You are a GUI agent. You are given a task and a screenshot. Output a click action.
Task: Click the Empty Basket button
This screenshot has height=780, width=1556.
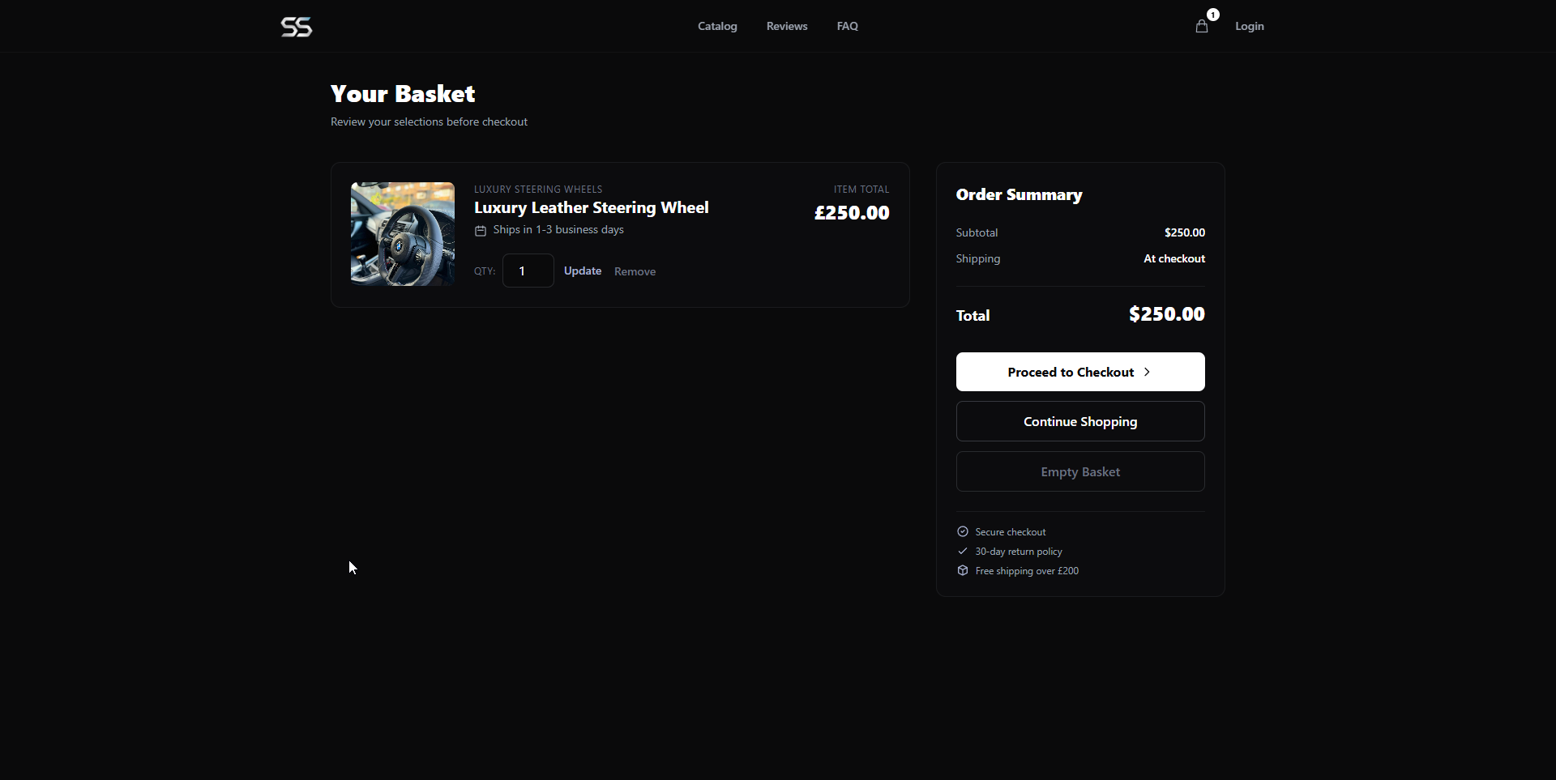(1079, 472)
